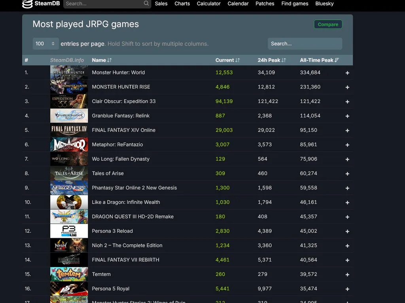
Task: Open the Sales menu
Action: (x=161, y=4)
